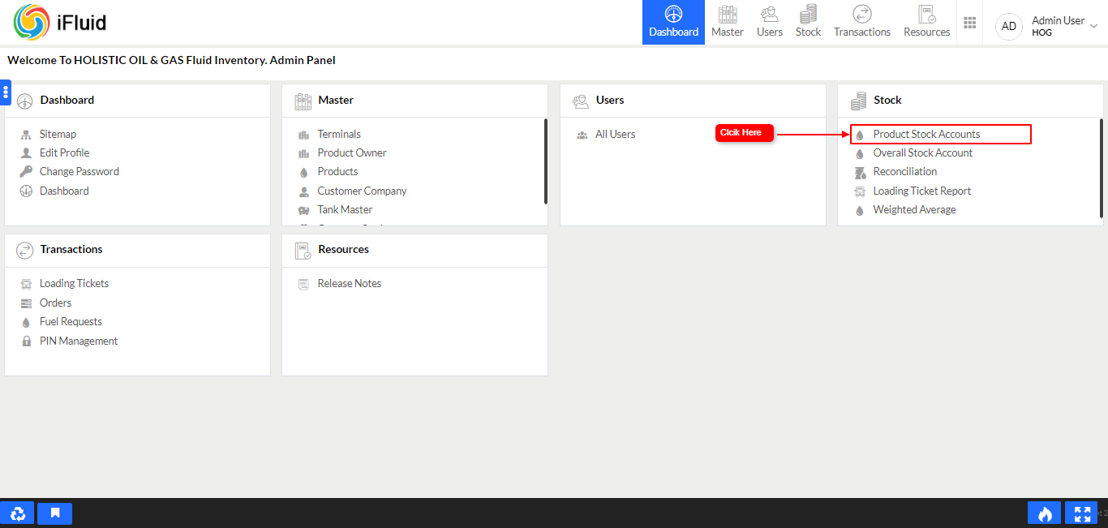1108x528 pixels.
Task: Click the Tank Master truck icon
Action: 303,210
